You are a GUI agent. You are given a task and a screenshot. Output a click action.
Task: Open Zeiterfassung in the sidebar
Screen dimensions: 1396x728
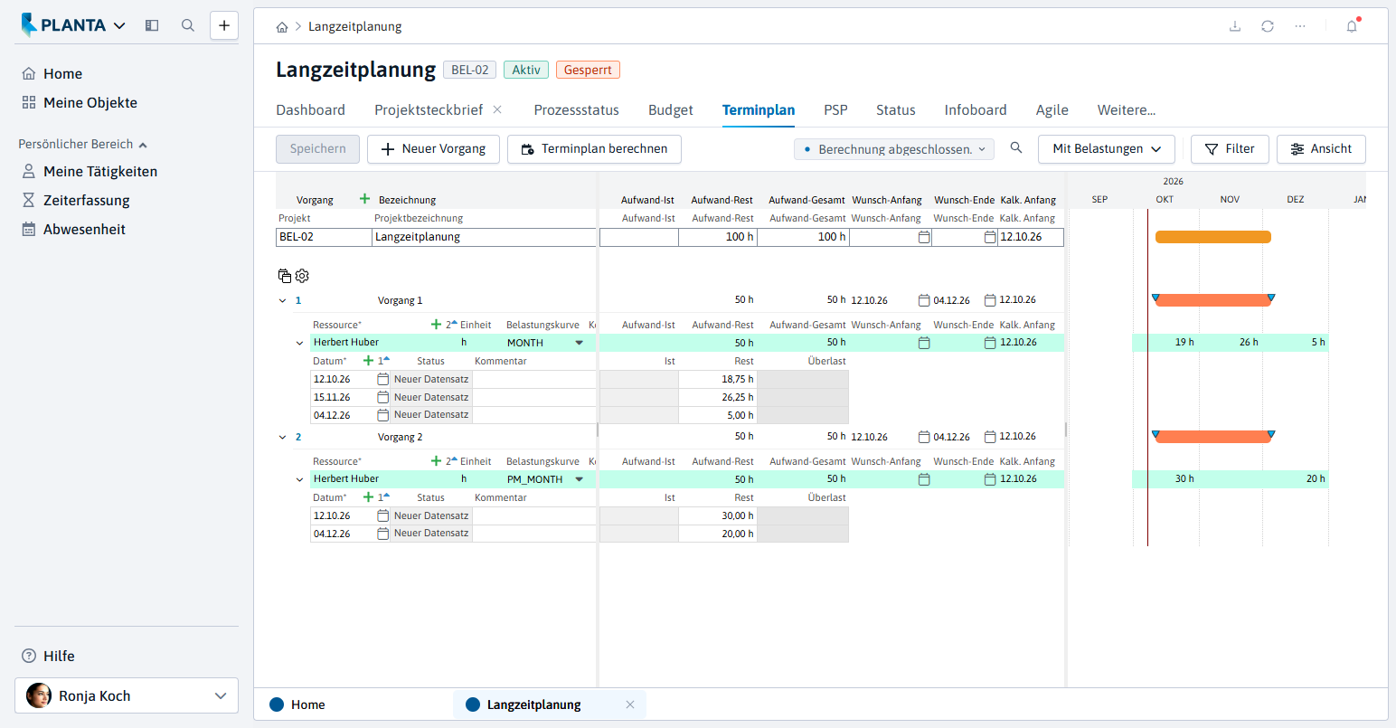pyautogui.click(x=87, y=201)
